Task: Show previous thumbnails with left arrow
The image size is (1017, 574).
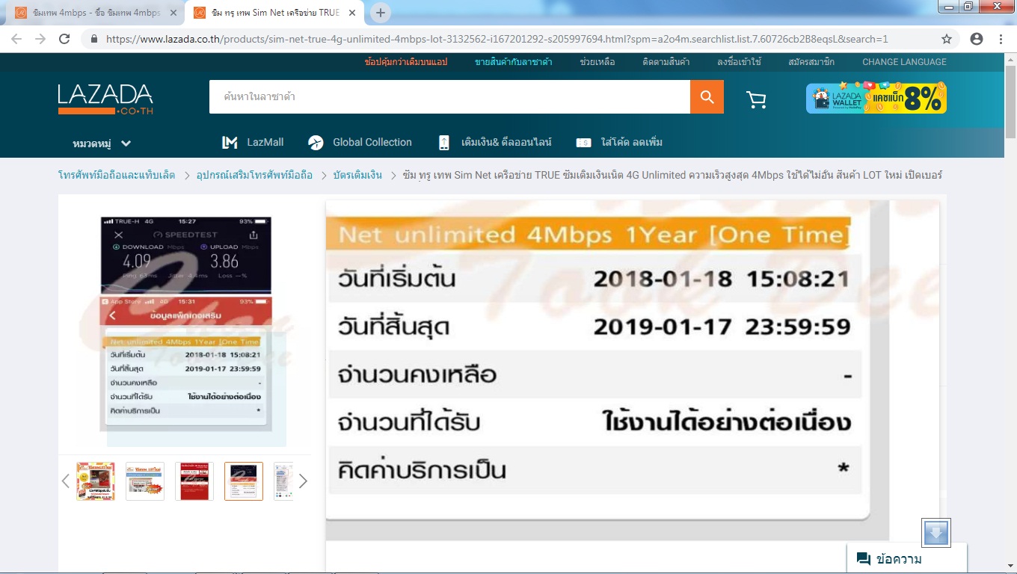Action: pyautogui.click(x=65, y=481)
